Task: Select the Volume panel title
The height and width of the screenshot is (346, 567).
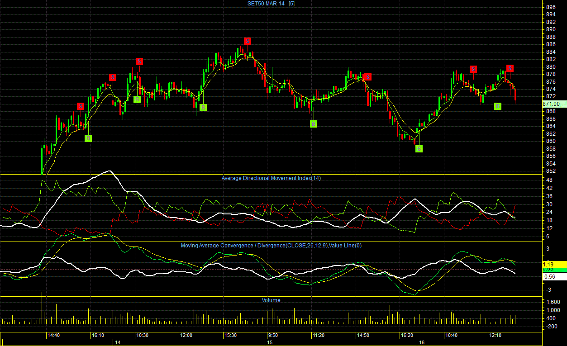Action: tap(271, 300)
